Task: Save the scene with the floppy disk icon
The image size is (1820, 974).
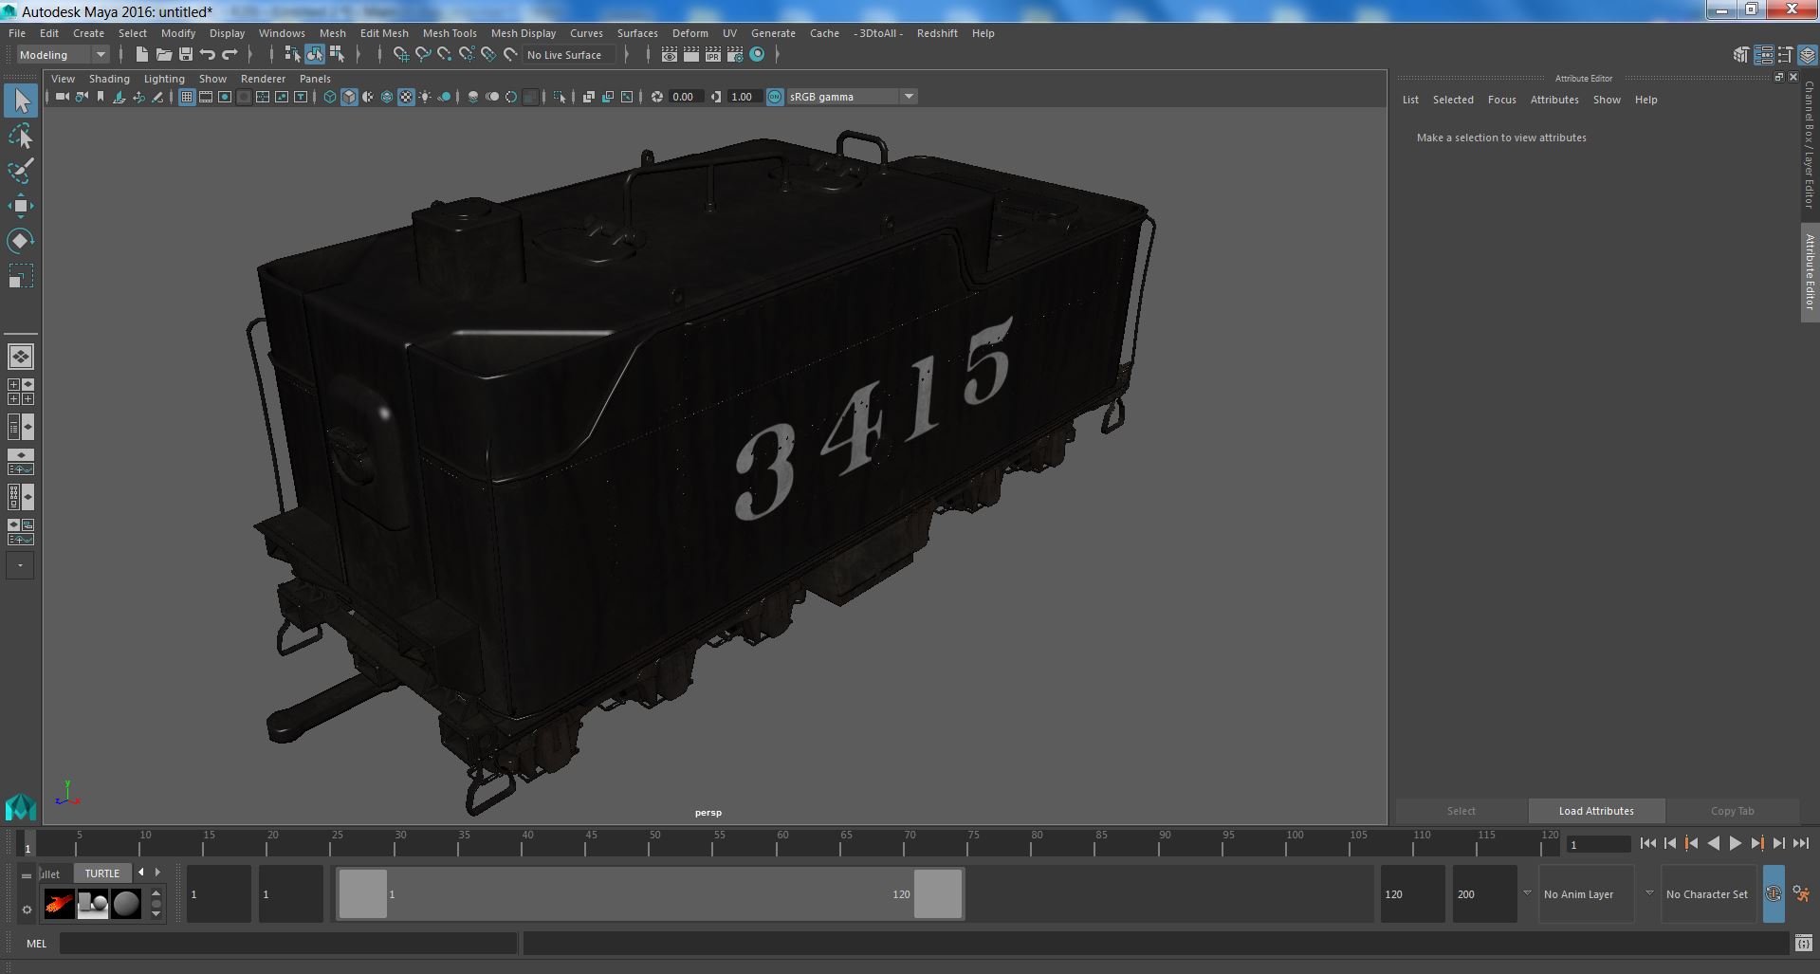Action: point(186,55)
